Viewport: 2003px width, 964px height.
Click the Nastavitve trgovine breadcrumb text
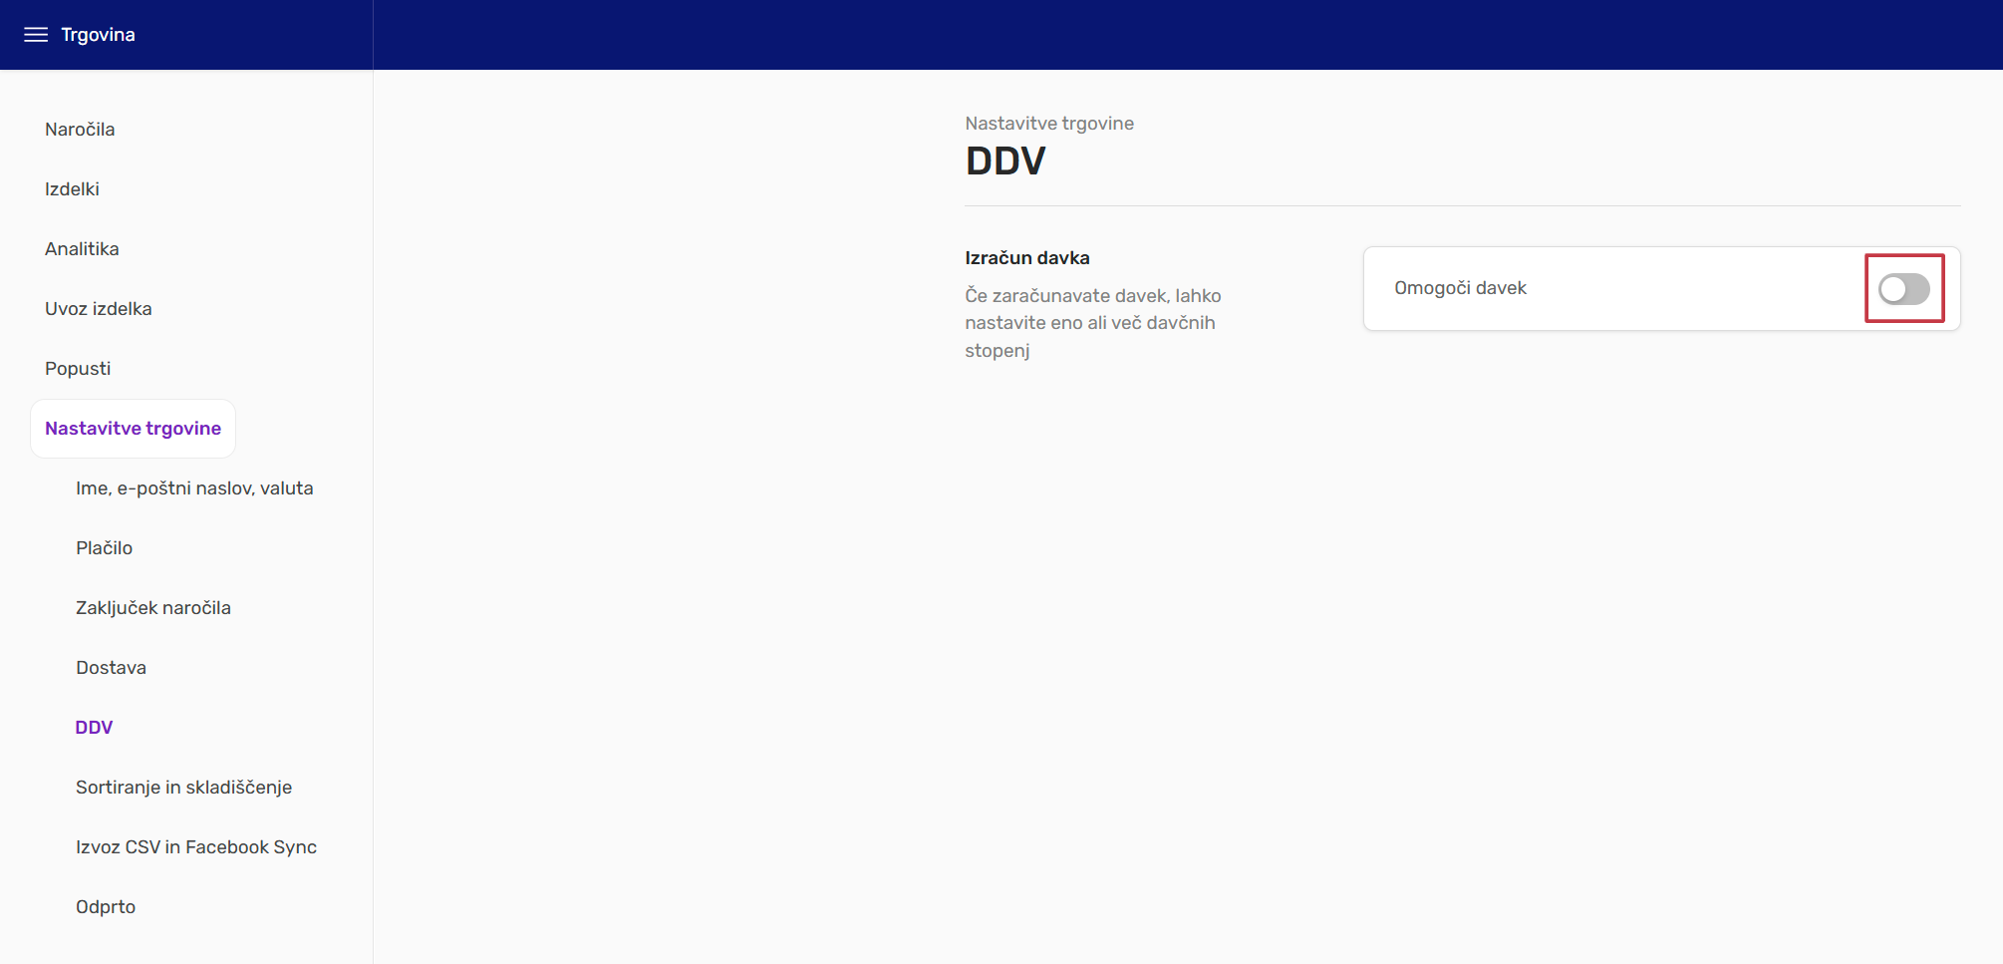coord(1048,124)
